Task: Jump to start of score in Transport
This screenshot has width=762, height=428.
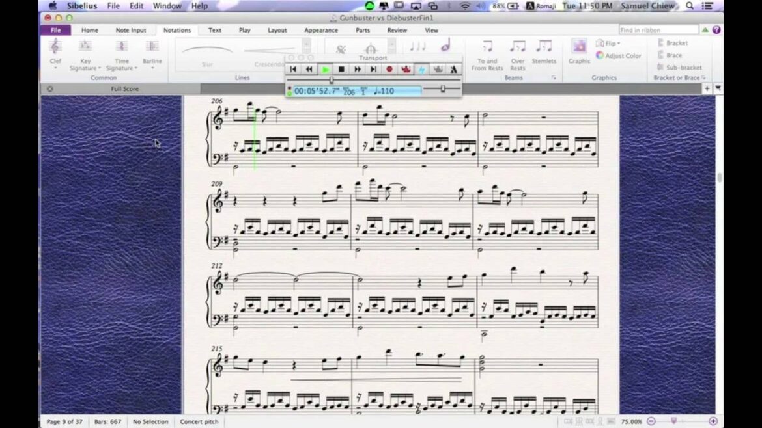Action: [x=293, y=69]
